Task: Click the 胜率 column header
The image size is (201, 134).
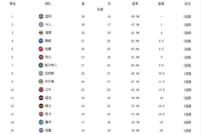Action: click(x=135, y=4)
